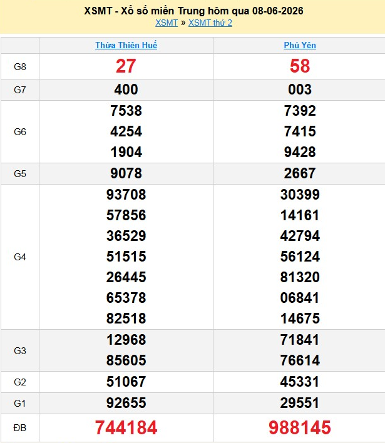Select G1 number 29551
385x443 pixels.
tap(300, 403)
